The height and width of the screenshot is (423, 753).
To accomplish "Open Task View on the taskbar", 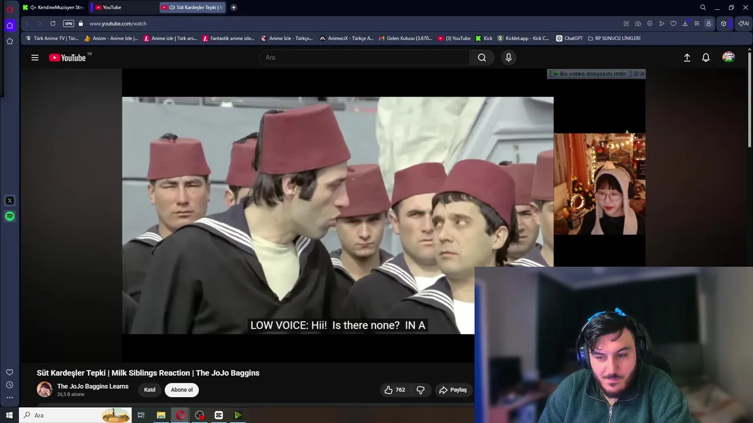I will tap(141, 415).
